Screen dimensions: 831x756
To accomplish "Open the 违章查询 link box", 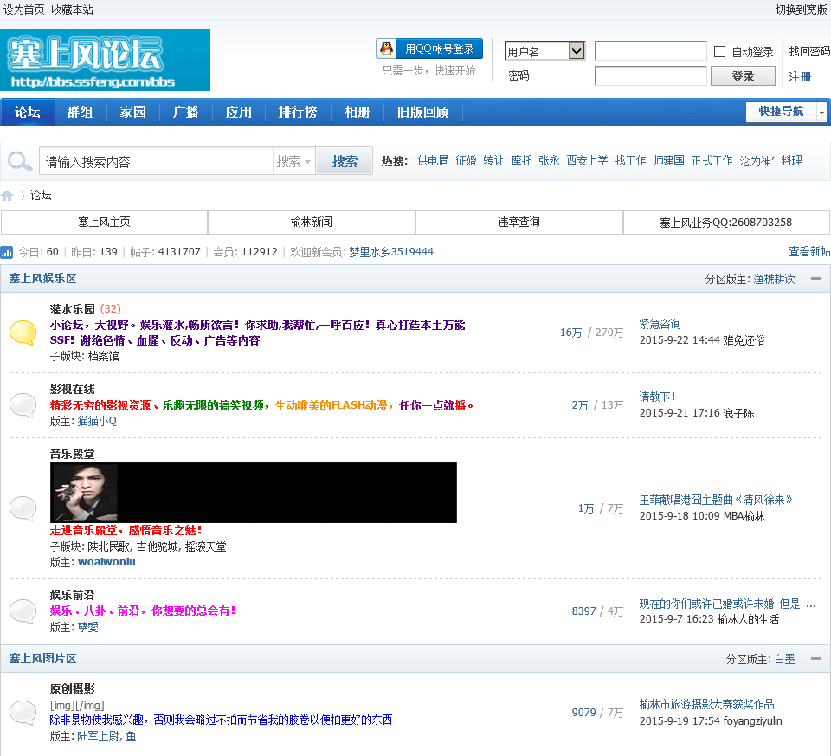I will (519, 223).
